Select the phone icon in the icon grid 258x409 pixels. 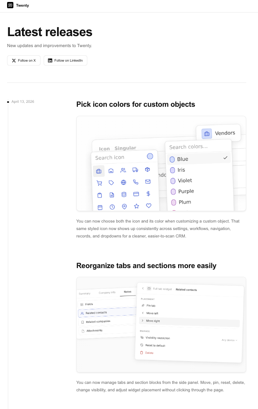[x=136, y=182]
